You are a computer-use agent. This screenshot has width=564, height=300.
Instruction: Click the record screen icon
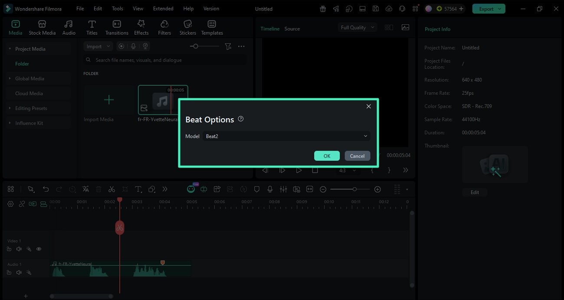(x=121, y=46)
